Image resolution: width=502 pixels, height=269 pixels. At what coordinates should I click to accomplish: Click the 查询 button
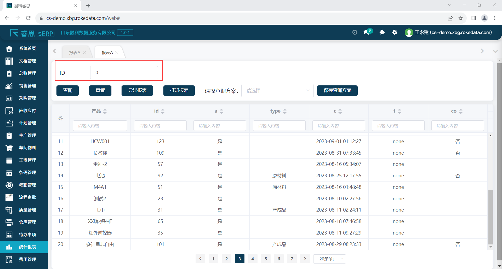67,91
